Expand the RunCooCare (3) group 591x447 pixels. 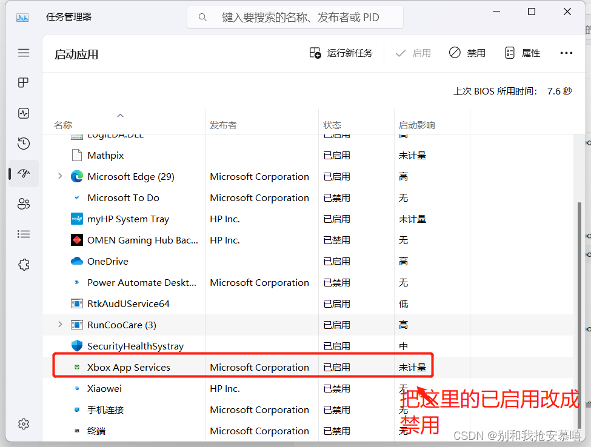point(60,324)
